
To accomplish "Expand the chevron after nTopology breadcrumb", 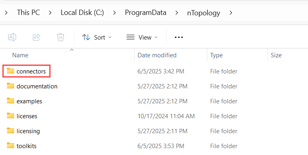I will tap(231, 13).
